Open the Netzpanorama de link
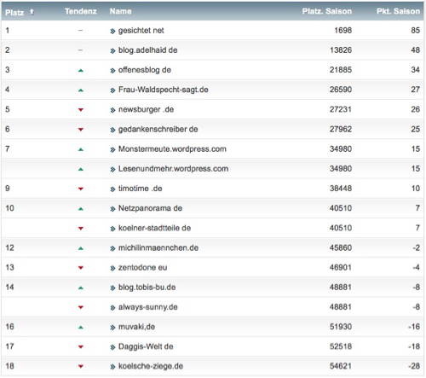The width and height of the screenshot is (426, 378). click(150, 208)
